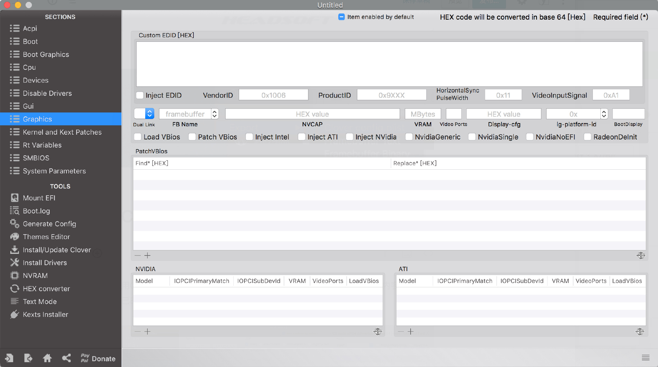
Task: Click the NVIDIA table options icon
Action: click(x=378, y=331)
